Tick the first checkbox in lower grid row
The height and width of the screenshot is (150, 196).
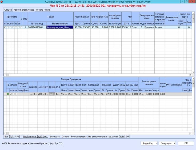5,94
